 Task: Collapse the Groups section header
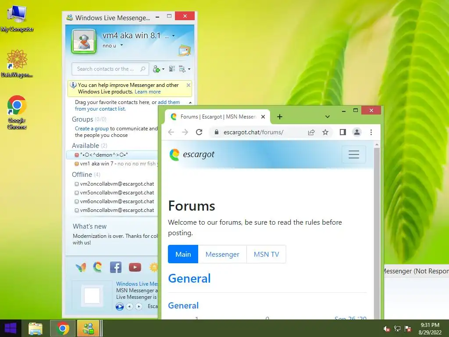point(89,119)
